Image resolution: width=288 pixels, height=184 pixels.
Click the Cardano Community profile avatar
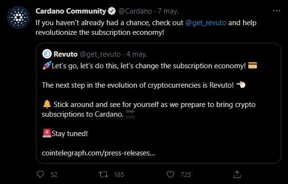18,17
